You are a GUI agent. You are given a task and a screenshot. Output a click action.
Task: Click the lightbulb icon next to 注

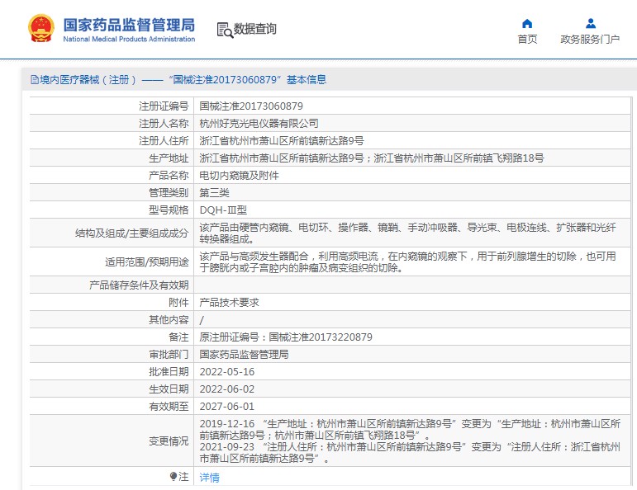174,476
